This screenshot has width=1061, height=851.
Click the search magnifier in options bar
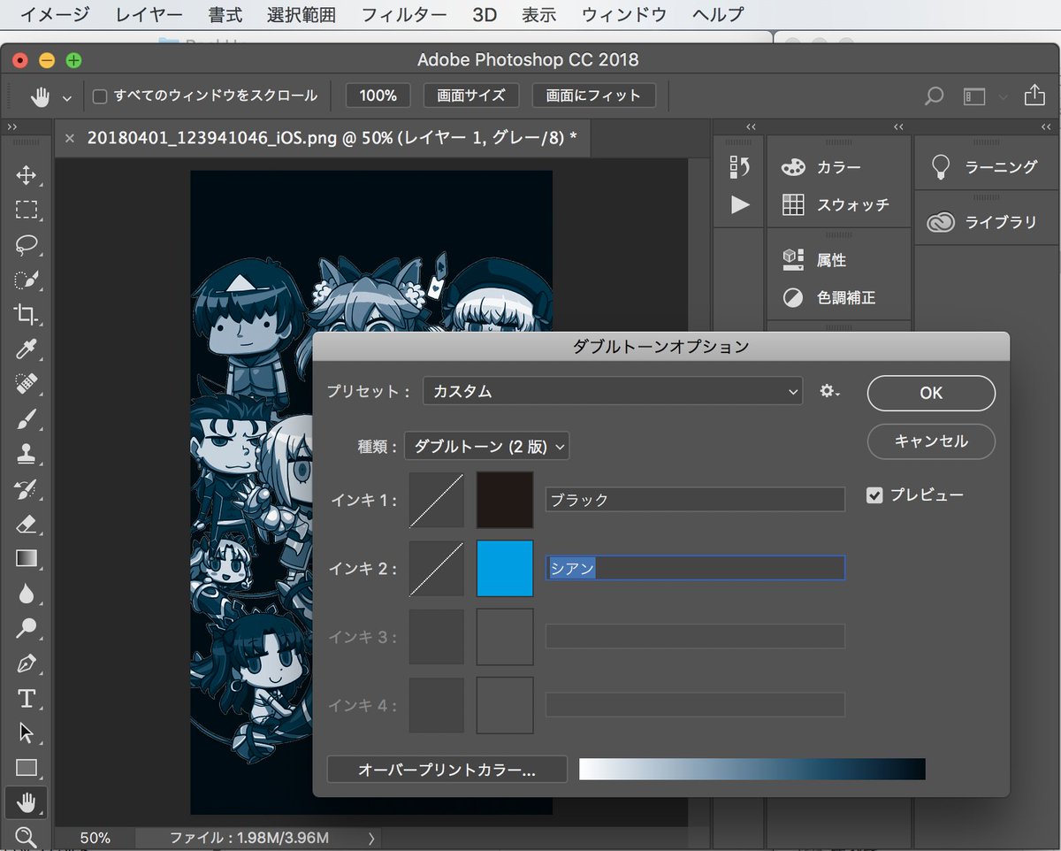pyautogui.click(x=934, y=96)
